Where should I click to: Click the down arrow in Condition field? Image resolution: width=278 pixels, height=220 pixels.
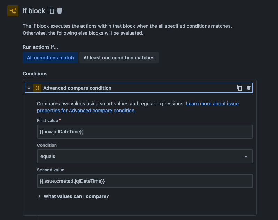tap(246, 156)
